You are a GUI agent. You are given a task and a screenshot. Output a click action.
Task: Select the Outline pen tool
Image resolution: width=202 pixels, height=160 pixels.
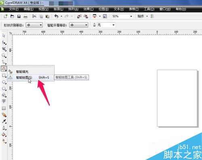[x=4, y=128]
